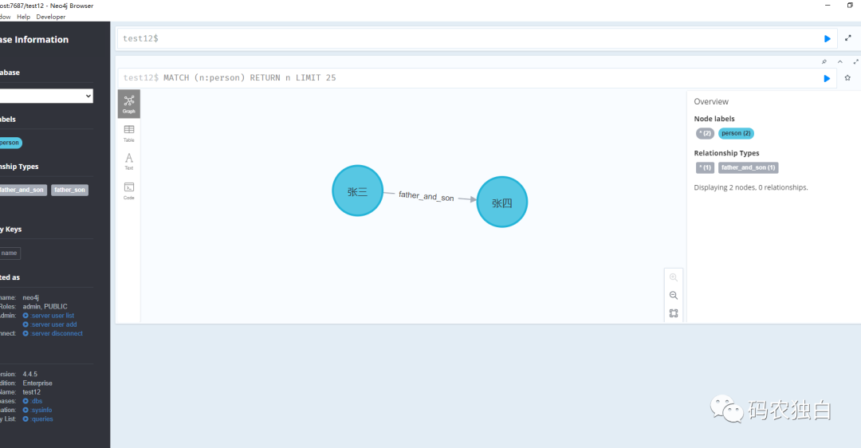The width and height of the screenshot is (861, 448).
Task: Click the name property key
Action: tap(10, 253)
